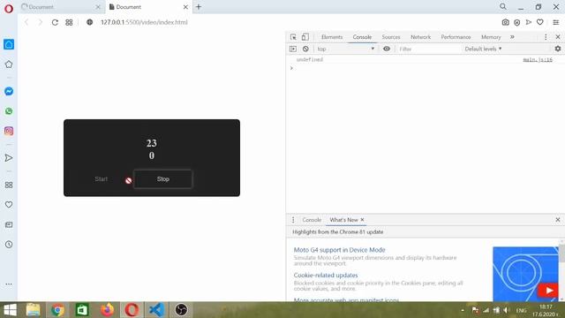The width and height of the screenshot is (565, 318).
Task: Go forward to the next page
Action: point(41,22)
